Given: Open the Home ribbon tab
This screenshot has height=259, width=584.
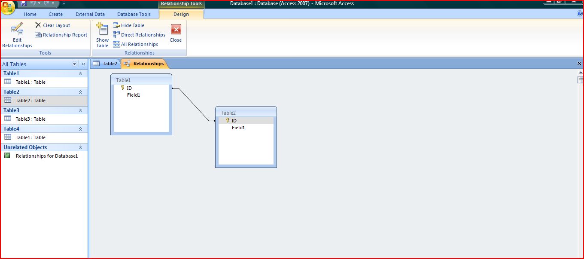Looking at the screenshot, I should coord(30,14).
